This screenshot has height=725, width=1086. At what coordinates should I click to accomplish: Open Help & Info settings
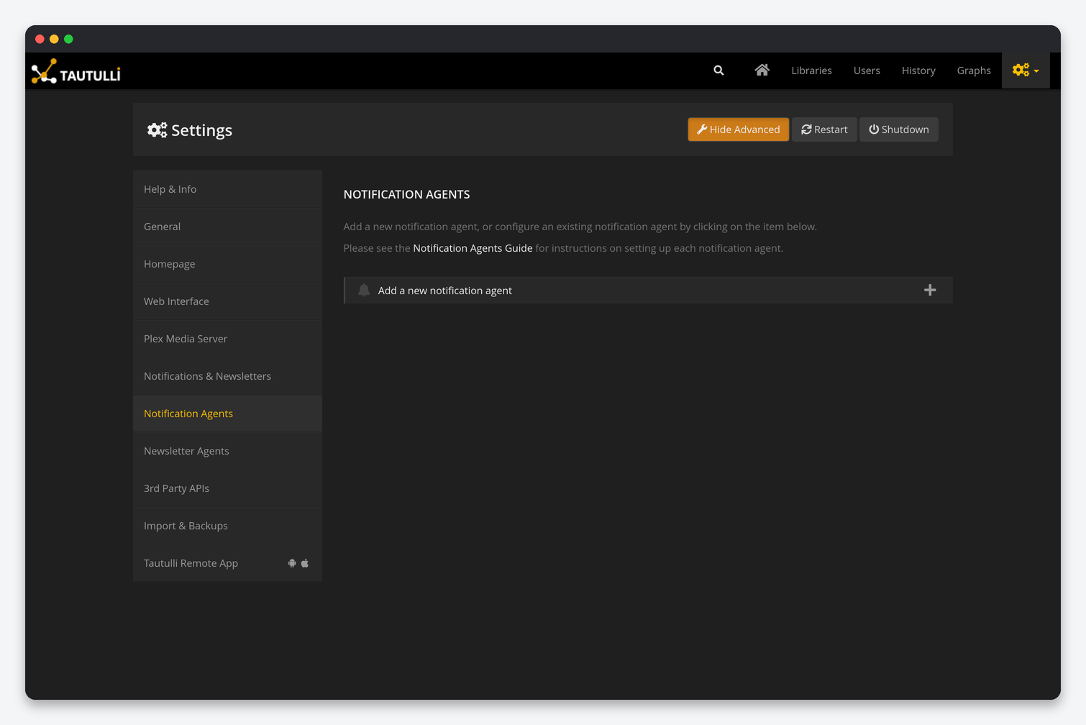pos(227,189)
